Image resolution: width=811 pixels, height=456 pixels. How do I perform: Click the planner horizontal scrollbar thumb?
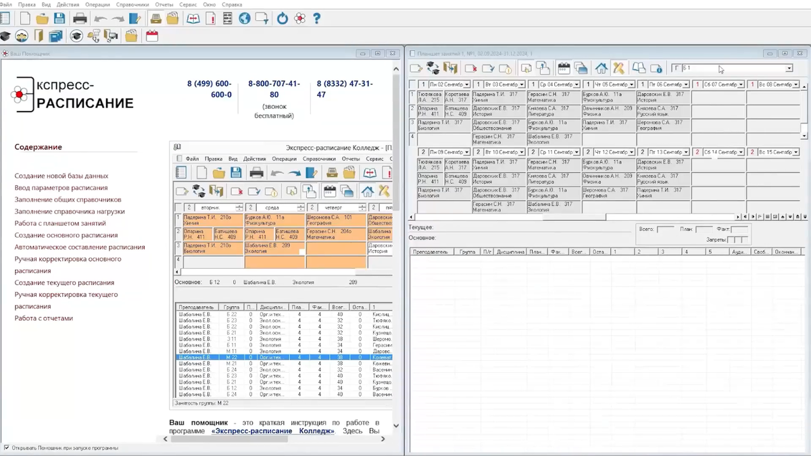pyautogui.click(x=573, y=217)
